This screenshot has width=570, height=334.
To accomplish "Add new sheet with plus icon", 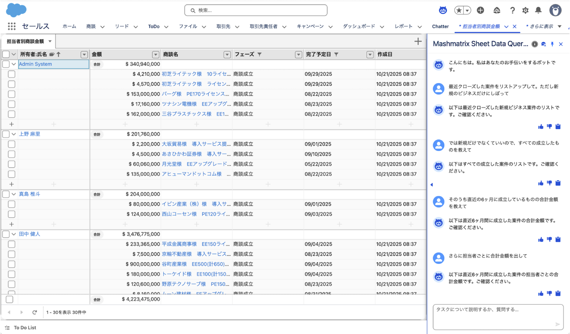I will 418,41.
